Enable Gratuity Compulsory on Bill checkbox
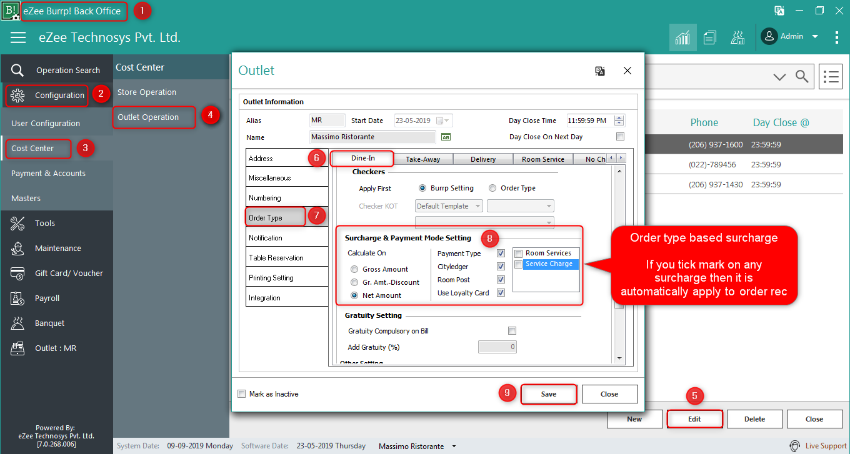 tap(512, 330)
